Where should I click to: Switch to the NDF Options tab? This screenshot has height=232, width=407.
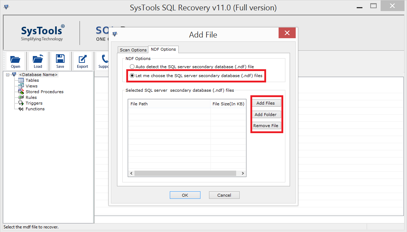[163, 49]
